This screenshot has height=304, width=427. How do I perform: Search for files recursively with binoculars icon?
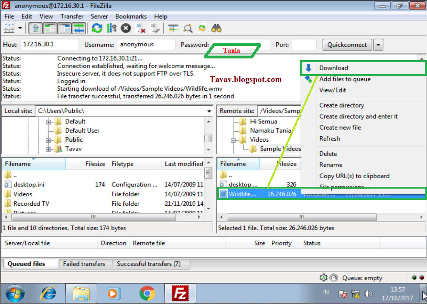[216, 28]
